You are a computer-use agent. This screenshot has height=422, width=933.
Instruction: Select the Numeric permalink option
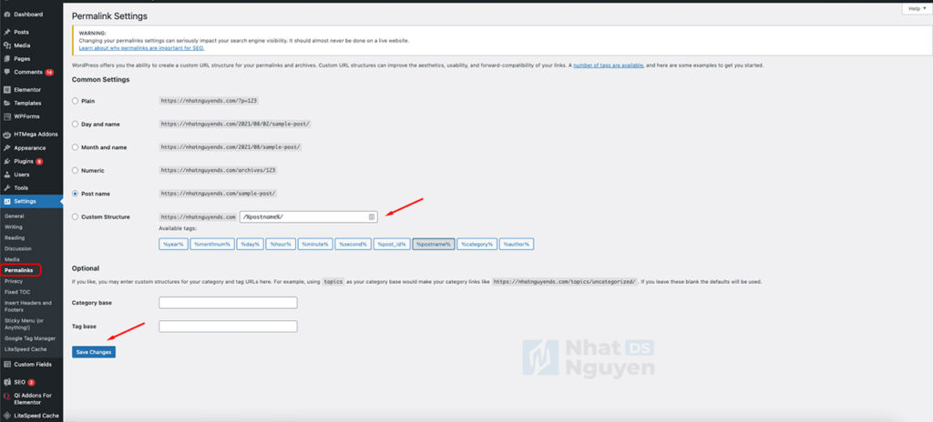[75, 171]
